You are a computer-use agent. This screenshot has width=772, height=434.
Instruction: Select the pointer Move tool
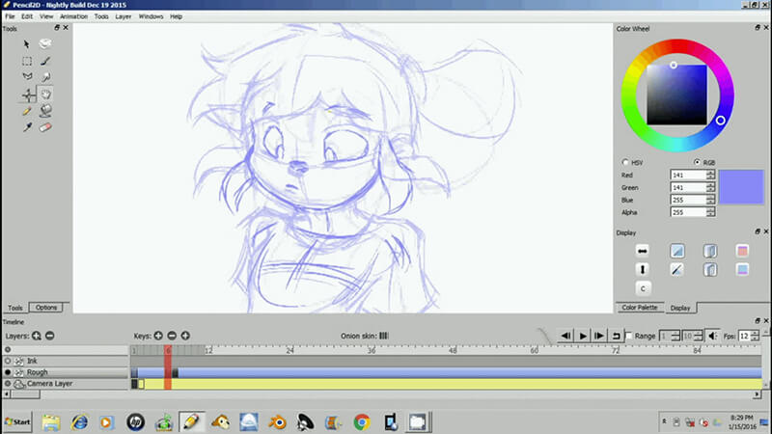(27, 44)
